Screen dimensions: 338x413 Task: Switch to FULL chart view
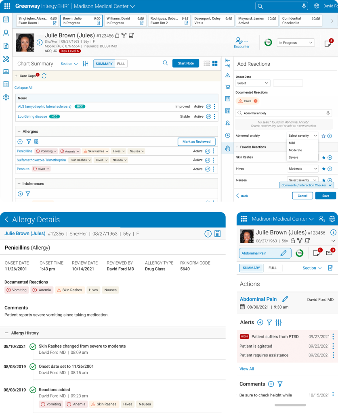[x=121, y=64]
